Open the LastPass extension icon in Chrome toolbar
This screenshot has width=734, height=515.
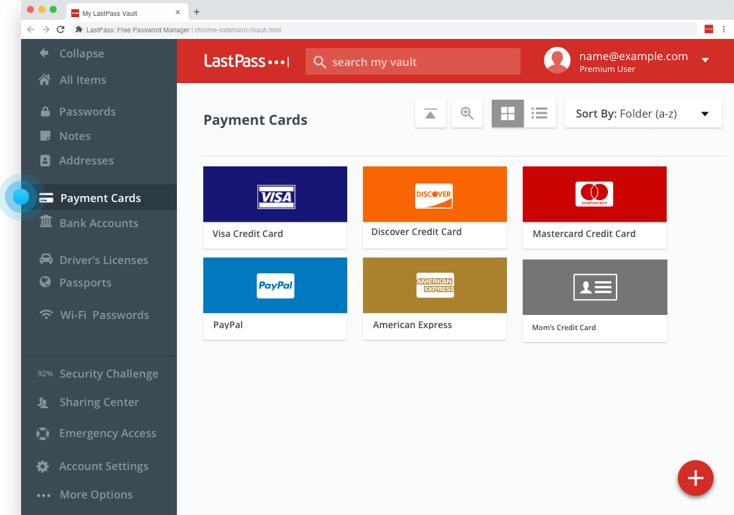pos(708,29)
